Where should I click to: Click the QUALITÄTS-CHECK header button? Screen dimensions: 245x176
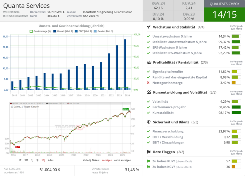[225, 4]
